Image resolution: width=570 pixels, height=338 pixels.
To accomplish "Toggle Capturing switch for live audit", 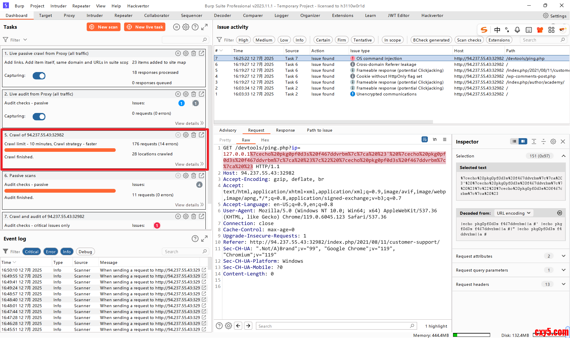I will [39, 117].
